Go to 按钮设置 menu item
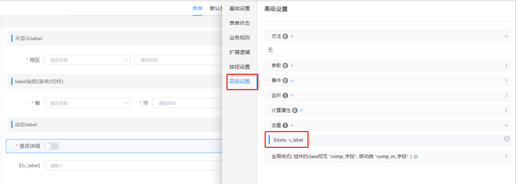The width and height of the screenshot is (516, 184). click(240, 67)
